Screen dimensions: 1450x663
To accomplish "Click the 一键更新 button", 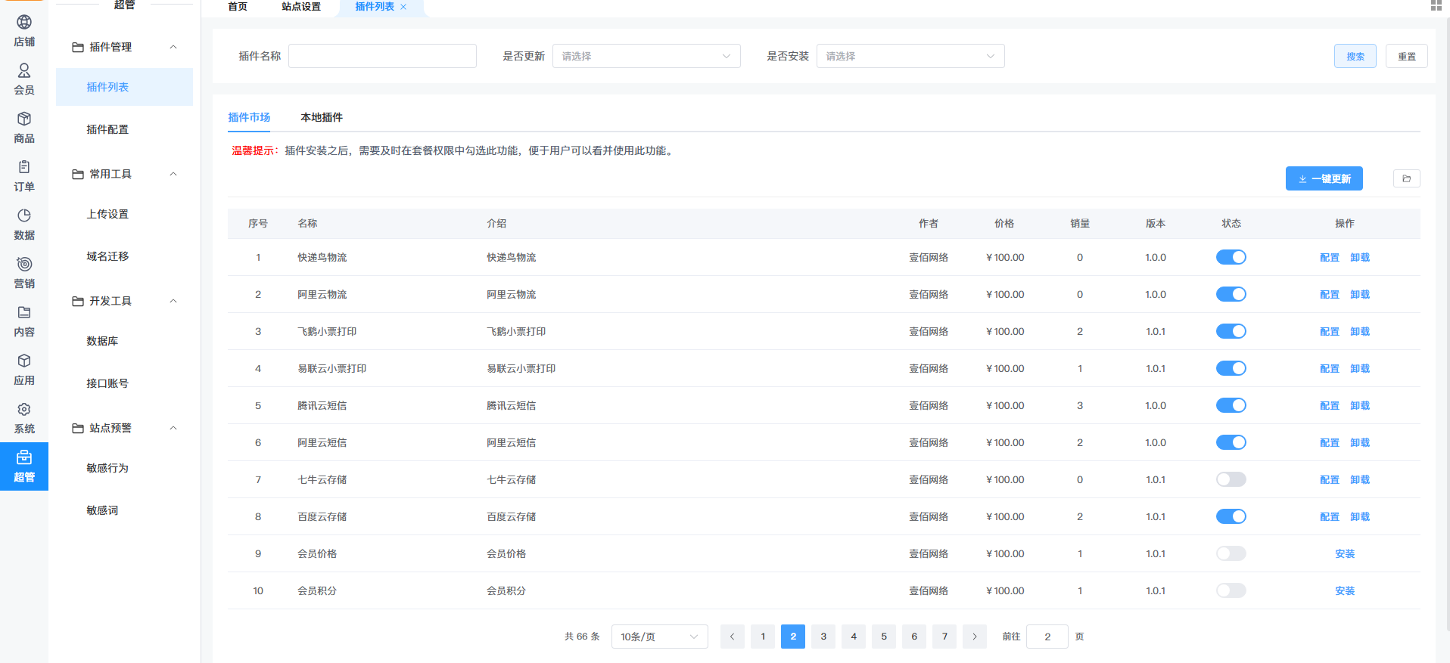I will click(1324, 178).
